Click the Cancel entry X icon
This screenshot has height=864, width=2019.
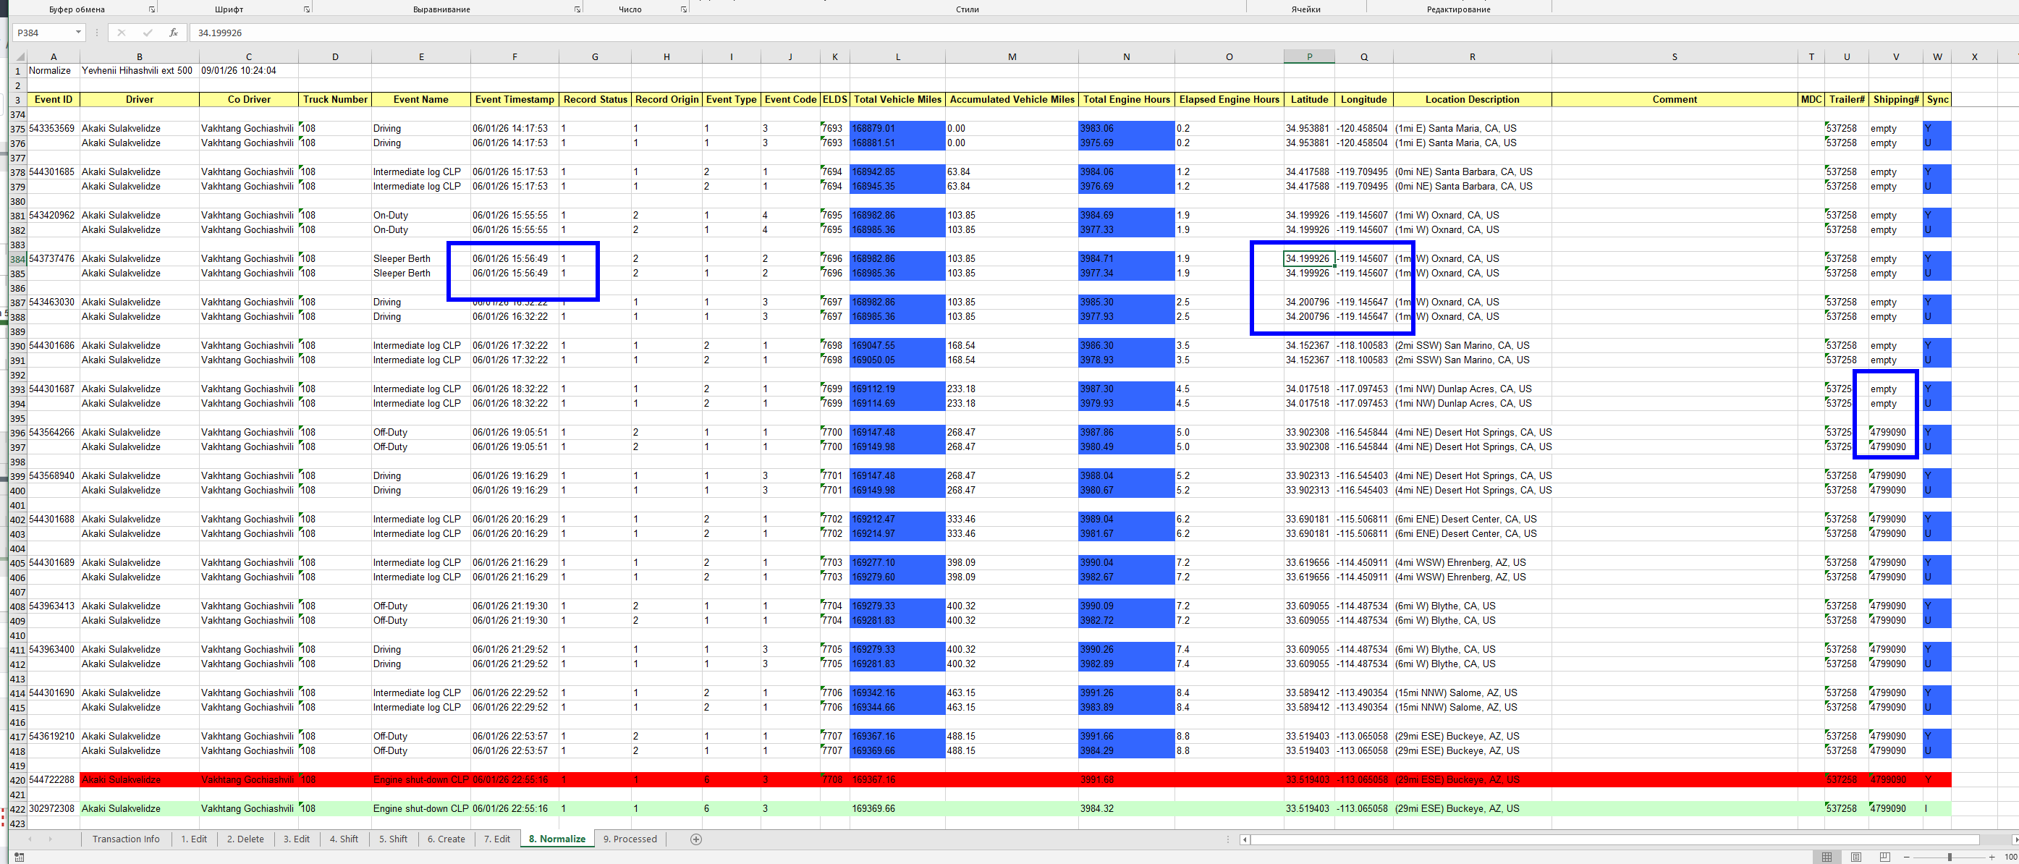click(121, 33)
